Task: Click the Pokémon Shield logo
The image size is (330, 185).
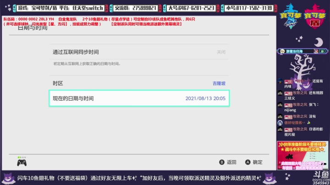Action: click(x=314, y=16)
